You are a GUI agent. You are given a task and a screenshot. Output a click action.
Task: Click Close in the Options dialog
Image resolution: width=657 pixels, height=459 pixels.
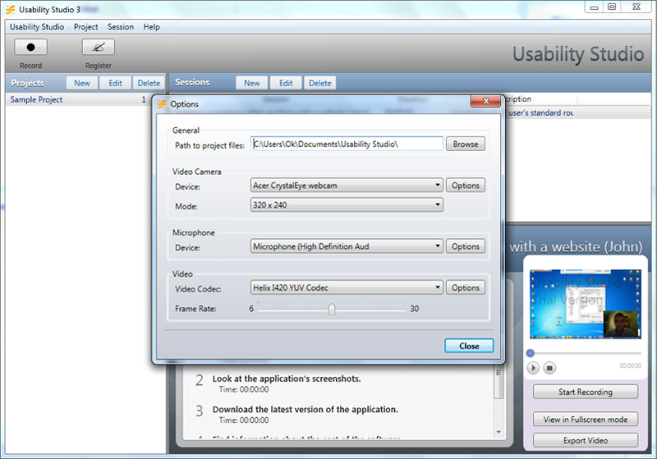tap(469, 346)
